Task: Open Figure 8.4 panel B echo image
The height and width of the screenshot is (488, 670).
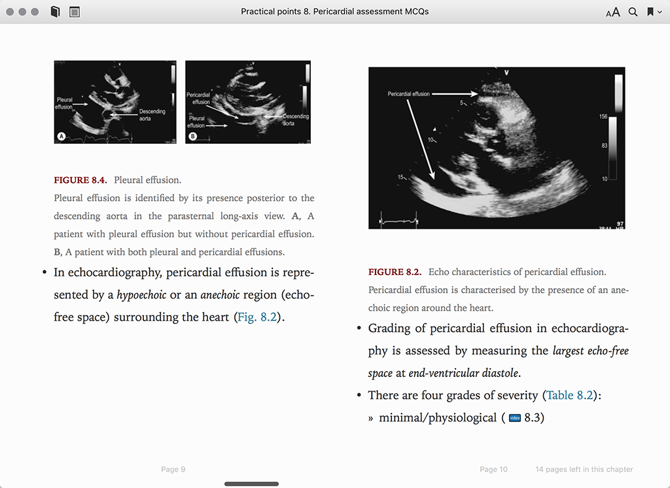Action: pyautogui.click(x=248, y=102)
